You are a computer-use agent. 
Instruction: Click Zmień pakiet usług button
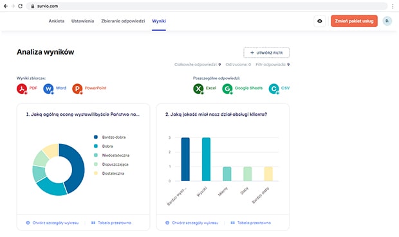tap(354, 21)
